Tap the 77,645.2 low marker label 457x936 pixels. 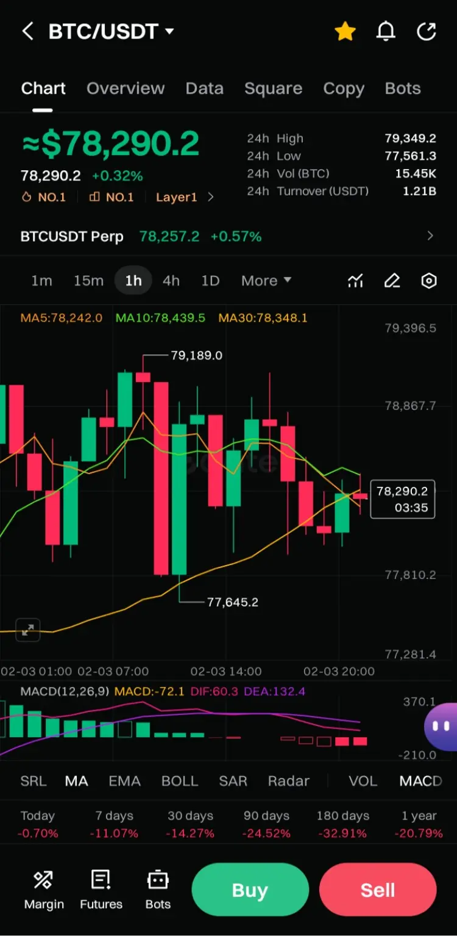coord(232,602)
